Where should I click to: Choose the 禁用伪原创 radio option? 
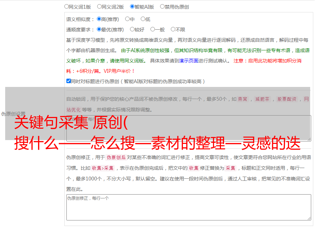(x=162, y=7)
